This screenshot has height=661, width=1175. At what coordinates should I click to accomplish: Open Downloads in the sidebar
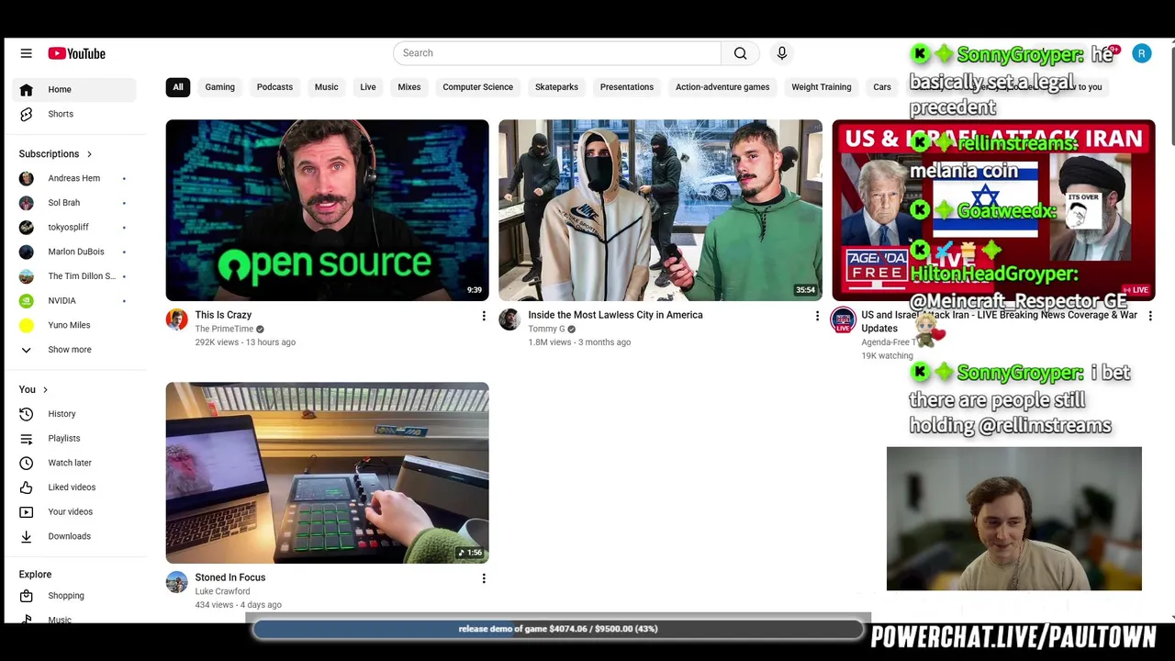click(x=75, y=536)
